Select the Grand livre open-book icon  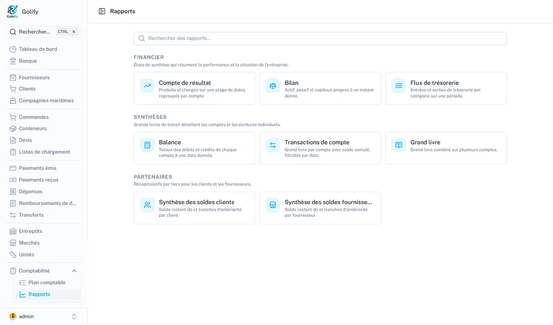tap(399, 145)
